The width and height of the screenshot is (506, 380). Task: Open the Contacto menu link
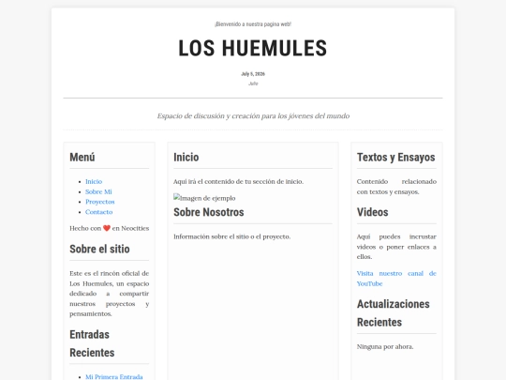(x=98, y=212)
